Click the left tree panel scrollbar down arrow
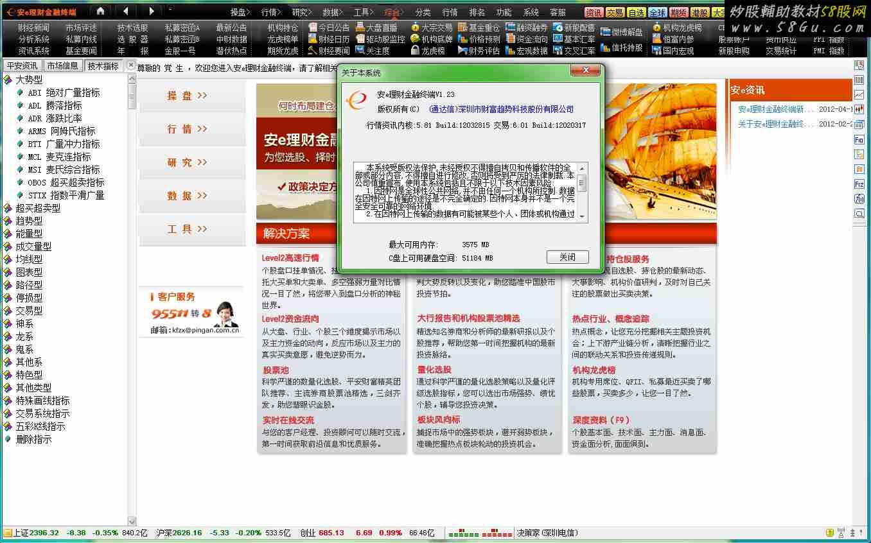The image size is (871, 543). click(x=132, y=521)
